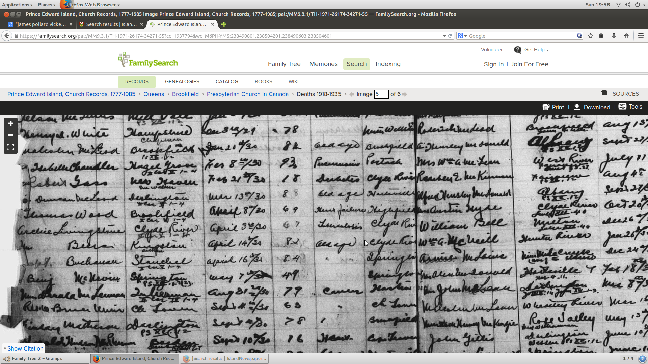Open the search engine selector dropdown
Viewport: 648px width, 364px height.
462,36
